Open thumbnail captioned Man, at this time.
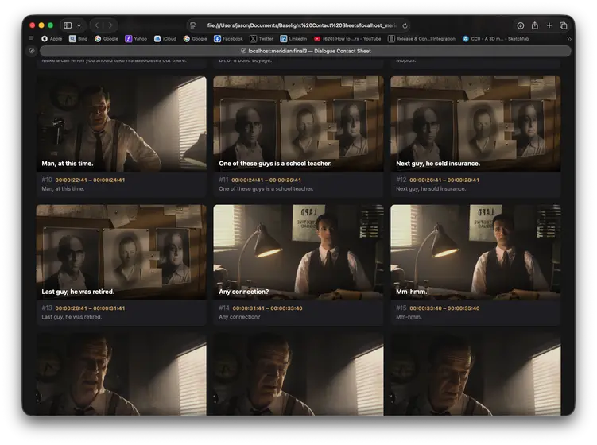Viewport: 597px width, 445px height. coord(122,124)
